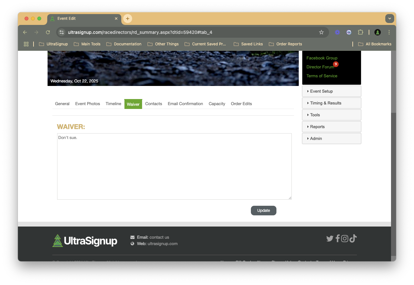Image resolution: width=414 pixels, height=285 pixels.
Task: Click the tree profile avatar icon
Action: [378, 32]
